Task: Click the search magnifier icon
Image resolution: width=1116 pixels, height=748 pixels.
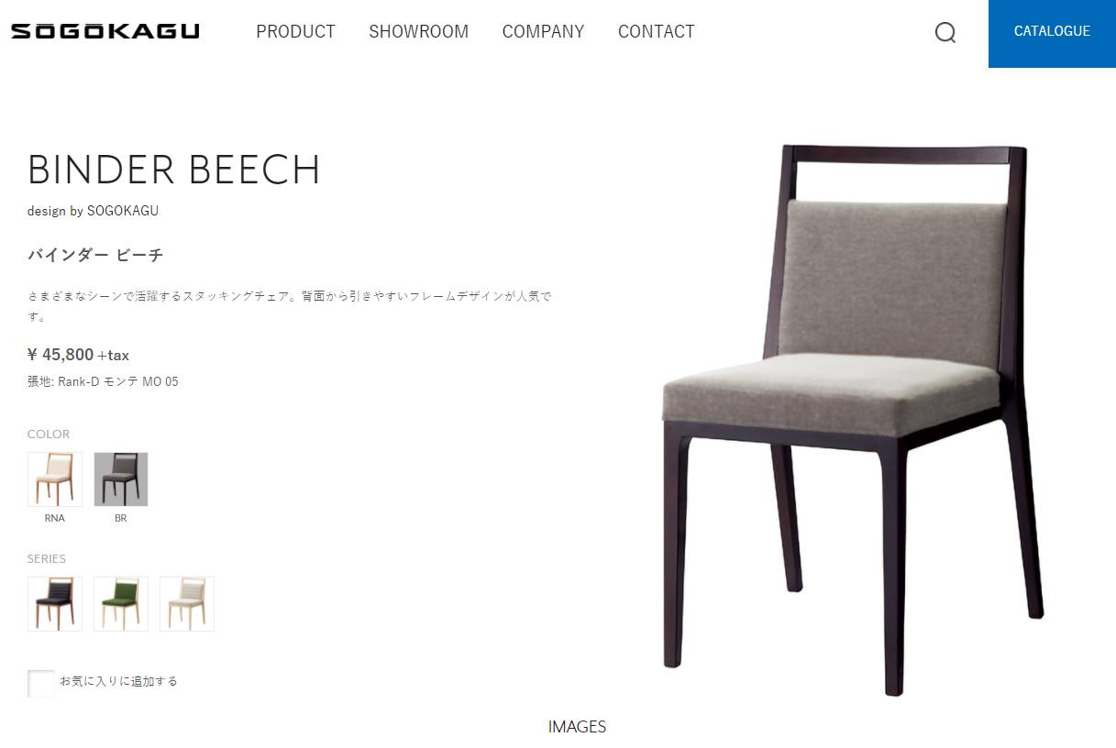Action: [945, 33]
